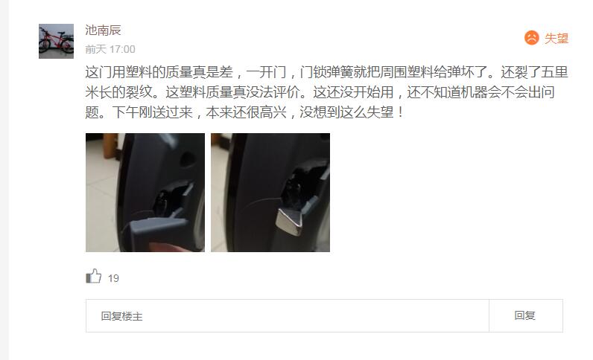Click the red bicycle in avatar image

(x=56, y=40)
